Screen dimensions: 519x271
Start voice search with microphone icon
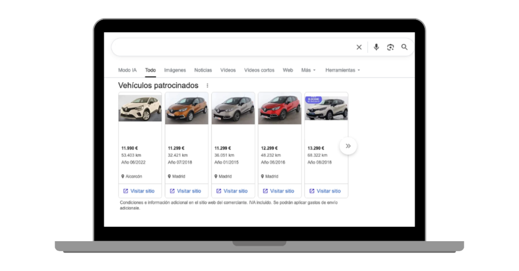click(376, 47)
